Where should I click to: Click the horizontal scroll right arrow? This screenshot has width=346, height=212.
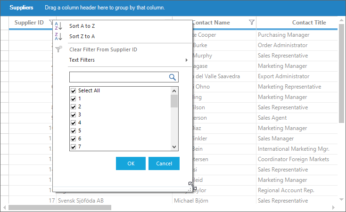point(333,207)
